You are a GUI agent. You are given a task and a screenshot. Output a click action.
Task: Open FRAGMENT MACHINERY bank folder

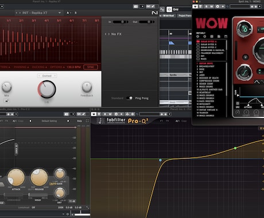click(x=210, y=53)
